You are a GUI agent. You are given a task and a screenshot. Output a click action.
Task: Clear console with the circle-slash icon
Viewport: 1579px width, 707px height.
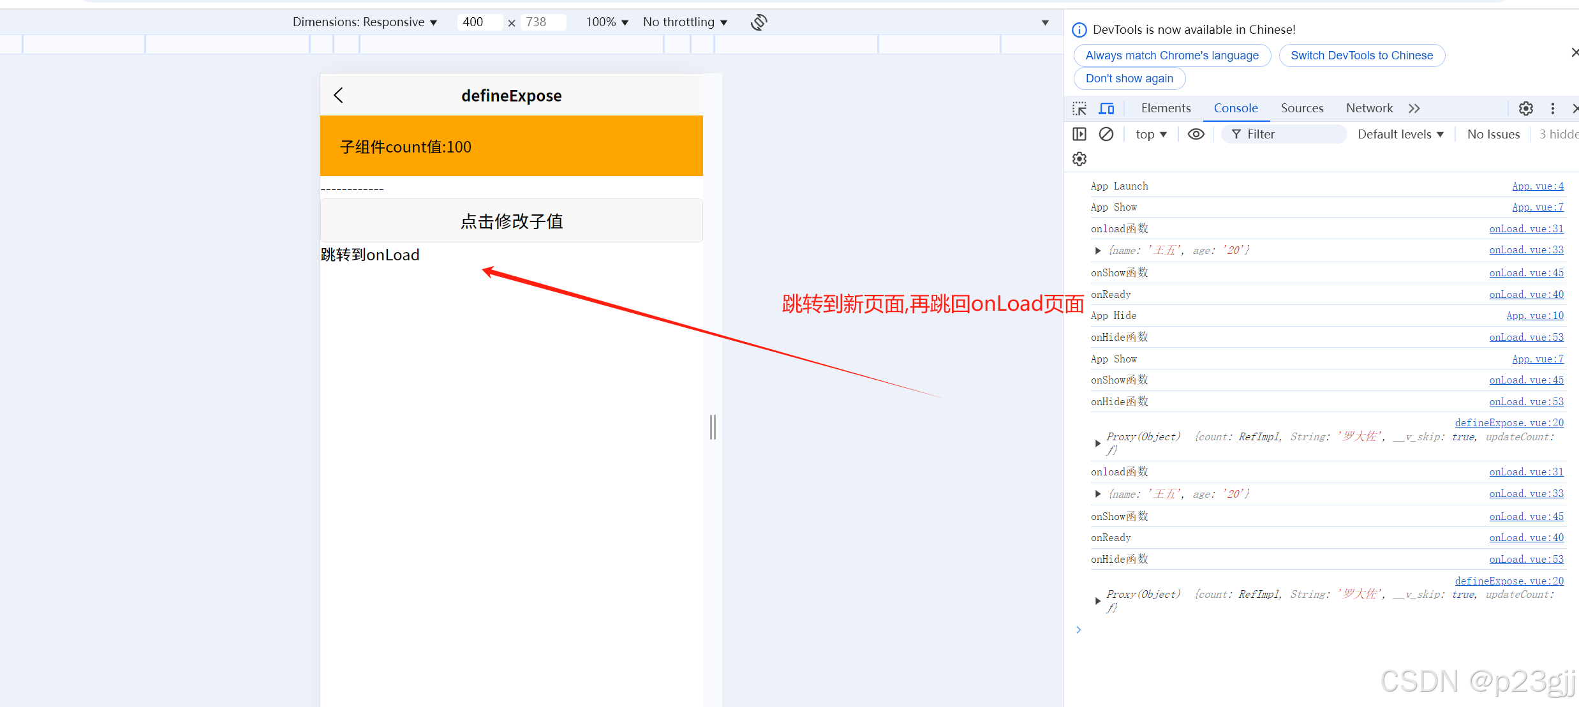click(1106, 134)
